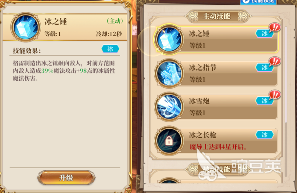
Task: Select the 冰之锤 skill icon in list
Action: (x=169, y=39)
